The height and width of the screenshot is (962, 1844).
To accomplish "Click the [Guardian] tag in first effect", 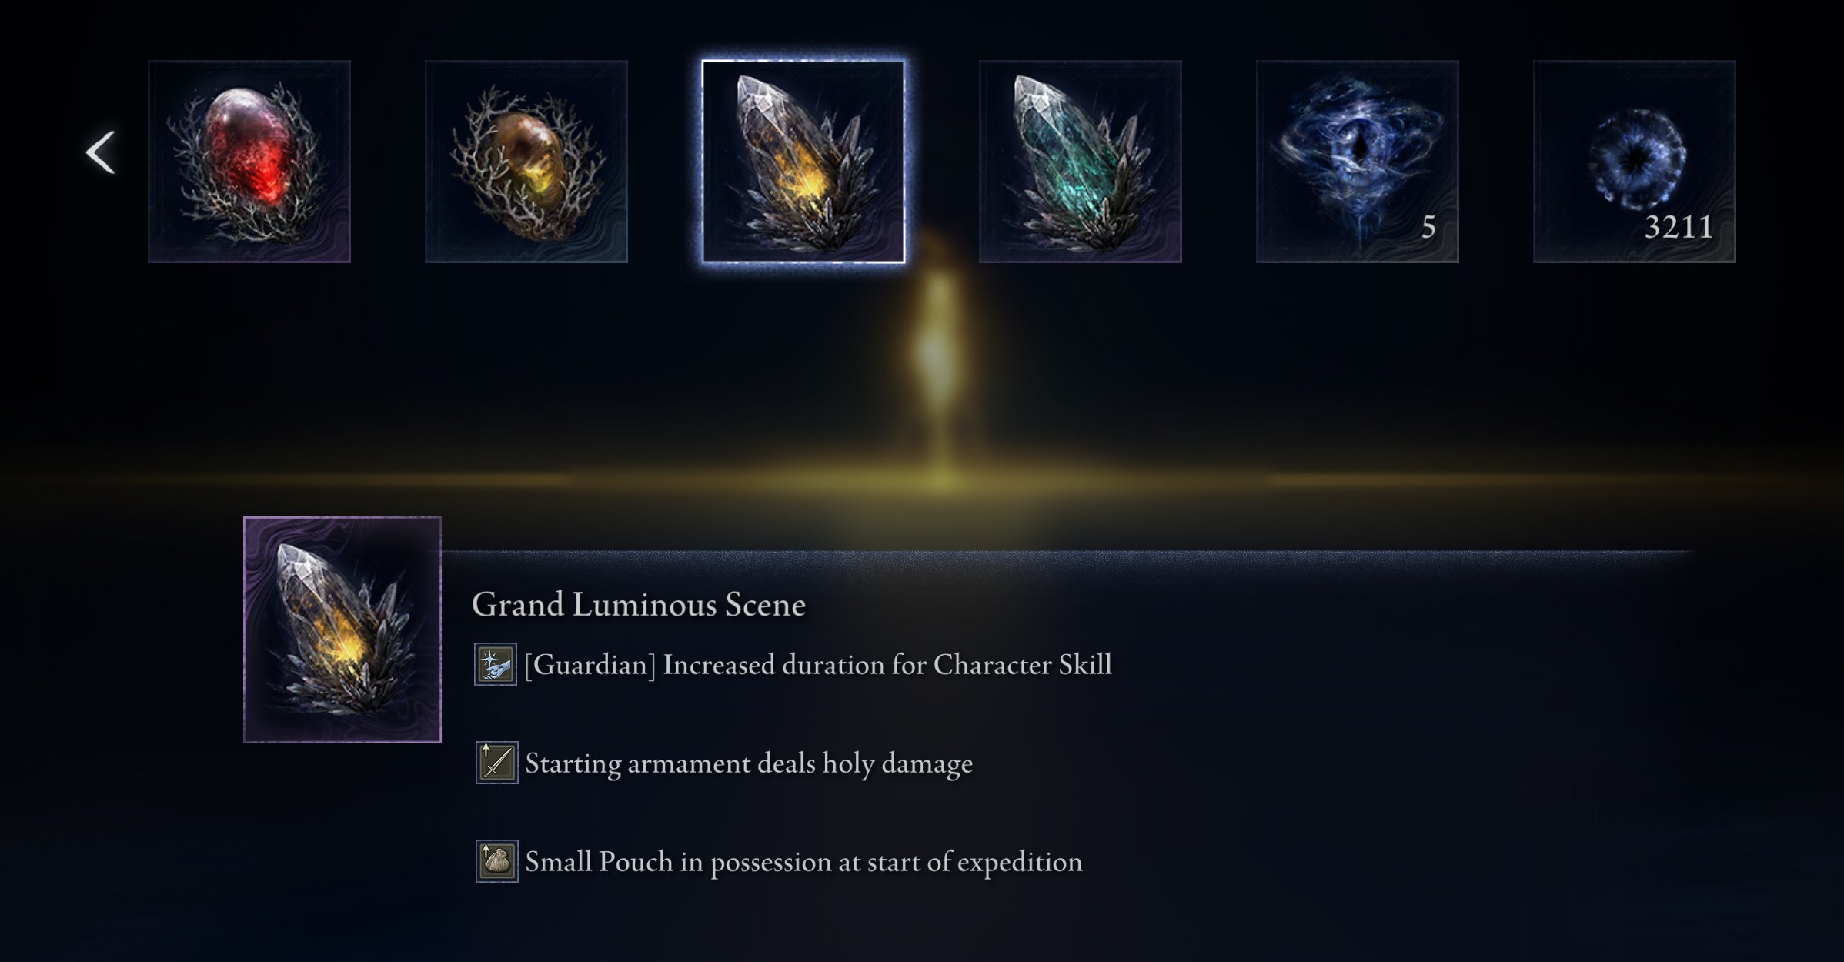I will [590, 665].
